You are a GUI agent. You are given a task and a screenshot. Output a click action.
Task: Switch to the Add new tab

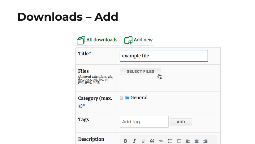(x=143, y=40)
